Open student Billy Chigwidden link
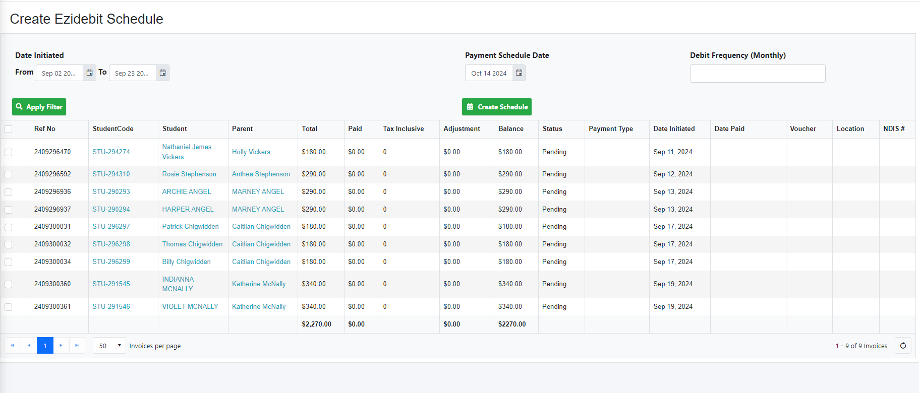919x393 pixels. point(186,261)
